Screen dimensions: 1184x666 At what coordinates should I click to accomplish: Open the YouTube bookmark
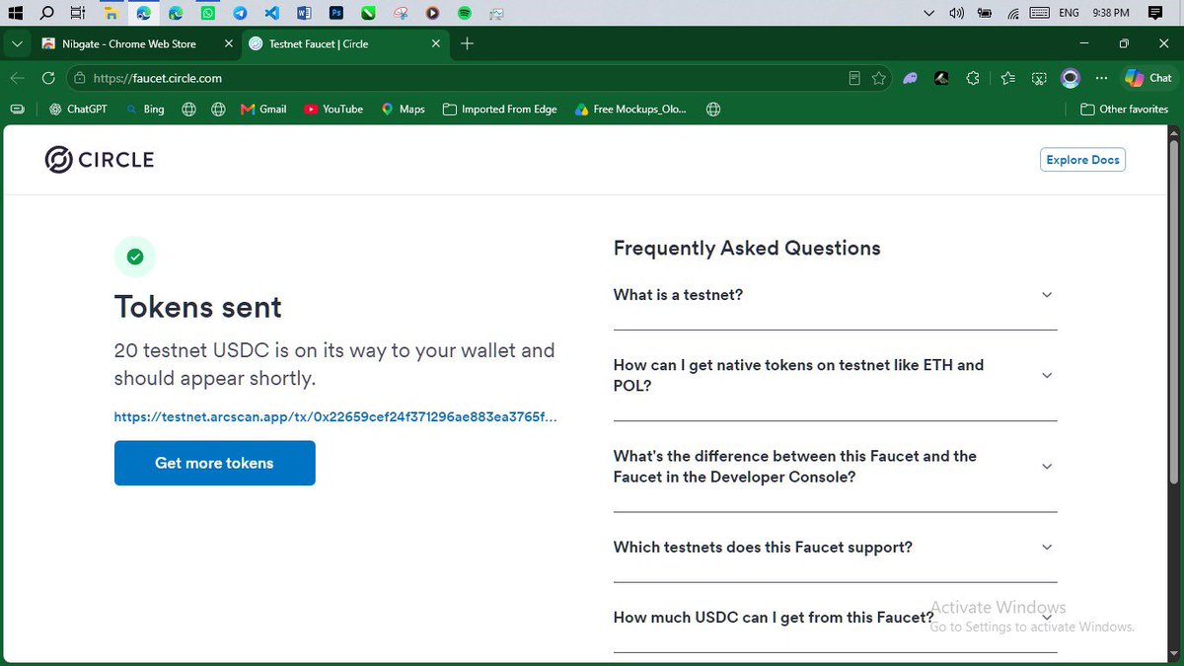pos(333,110)
